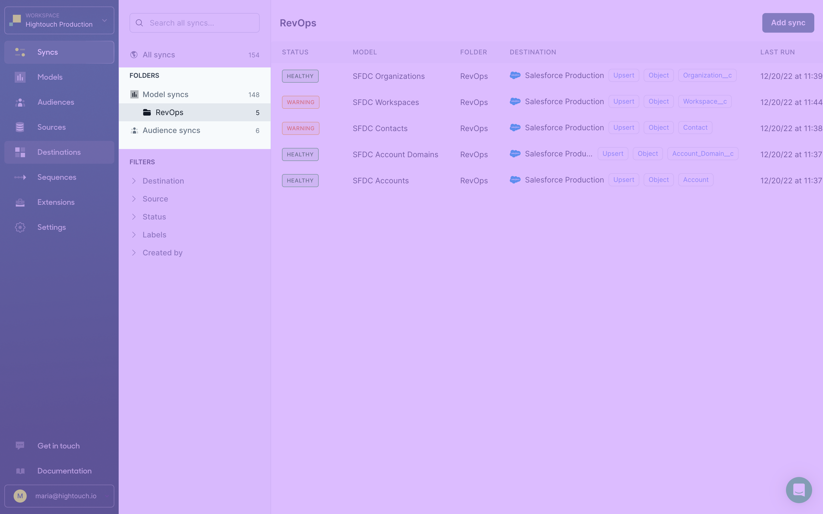
Task: Click the WARNING status badge on SFDC Contacts
Action: (300, 128)
